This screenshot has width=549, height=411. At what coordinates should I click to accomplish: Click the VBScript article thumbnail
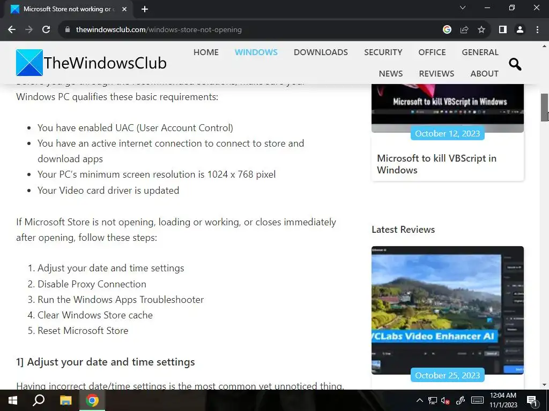(448, 108)
